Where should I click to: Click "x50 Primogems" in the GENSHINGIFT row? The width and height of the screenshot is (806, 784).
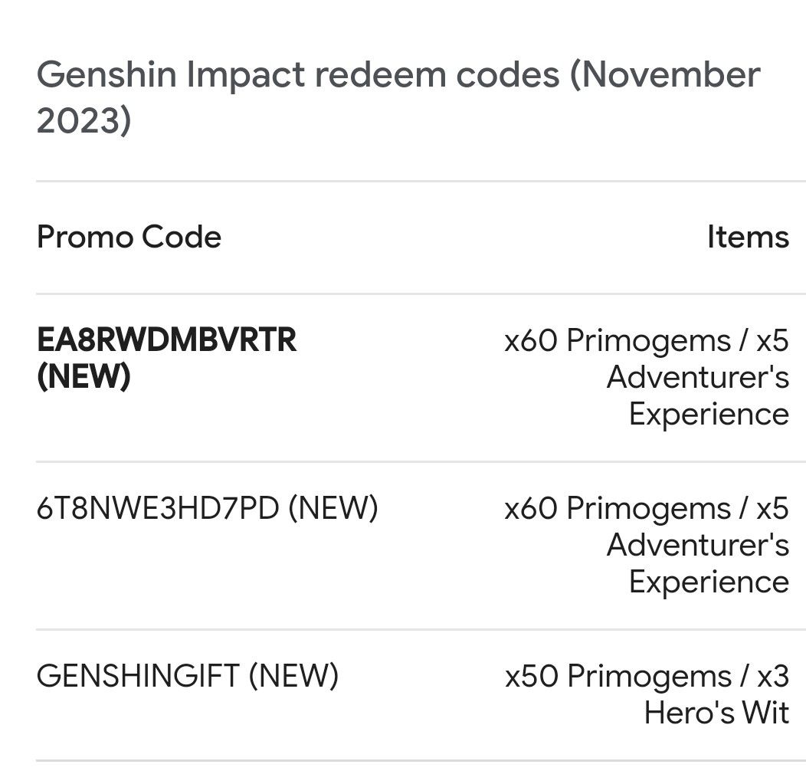click(x=617, y=677)
